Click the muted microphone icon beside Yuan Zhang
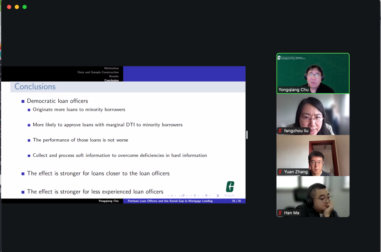381x252 pixels. click(x=280, y=172)
